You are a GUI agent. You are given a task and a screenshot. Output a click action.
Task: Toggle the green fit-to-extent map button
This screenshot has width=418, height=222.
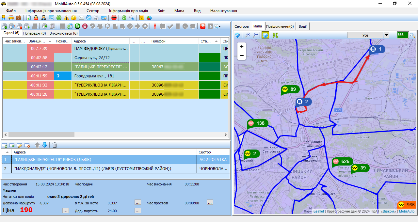[x=275, y=35]
